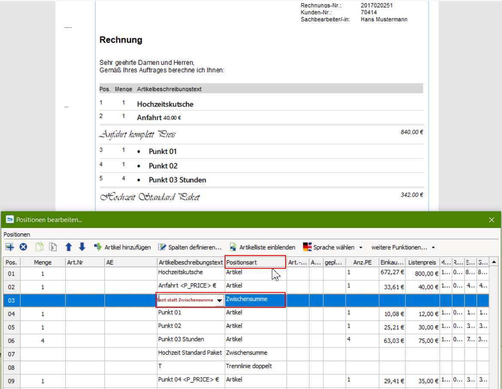
Task: Click the 342,00 € subtotal in document
Action: click(x=412, y=195)
